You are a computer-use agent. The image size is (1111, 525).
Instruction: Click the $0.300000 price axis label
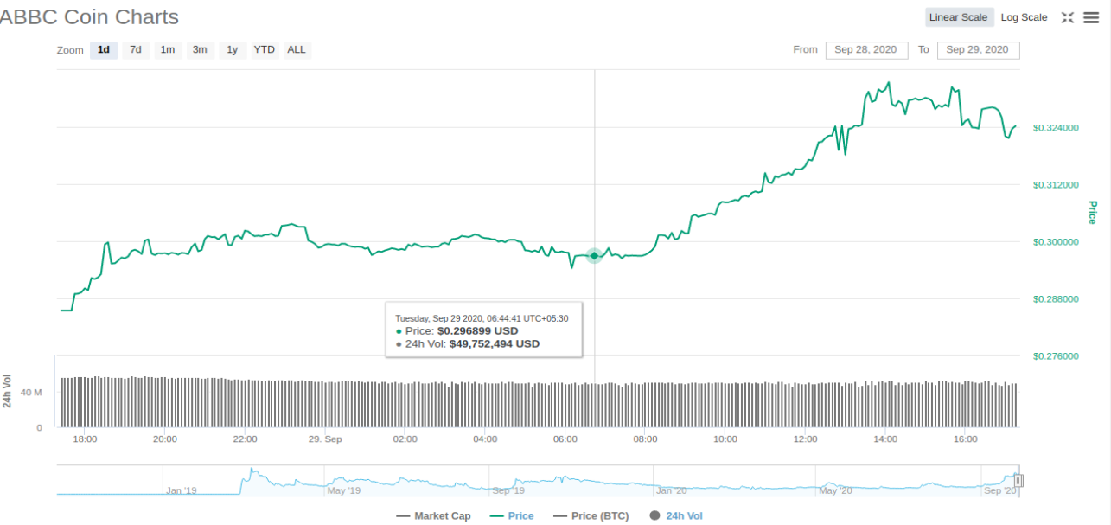(x=1056, y=242)
